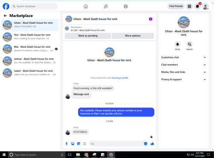Click the blue Yes available reply message
214x158 pixels.
pos(116,112)
